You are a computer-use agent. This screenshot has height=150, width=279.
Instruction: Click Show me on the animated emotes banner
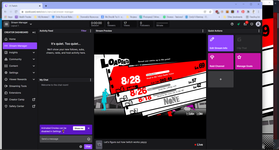(x=79, y=128)
